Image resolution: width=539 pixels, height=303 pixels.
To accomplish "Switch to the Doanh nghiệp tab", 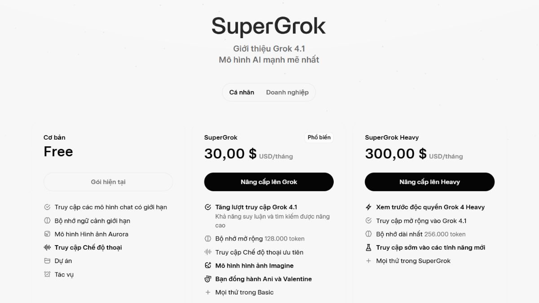I will click(x=287, y=92).
